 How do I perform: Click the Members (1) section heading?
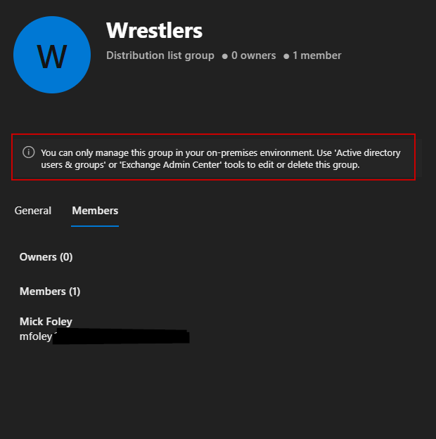[x=50, y=291]
